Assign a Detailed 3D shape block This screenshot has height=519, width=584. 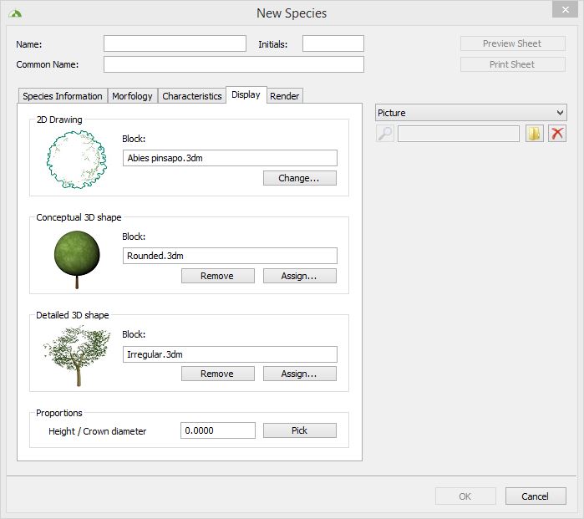[299, 374]
